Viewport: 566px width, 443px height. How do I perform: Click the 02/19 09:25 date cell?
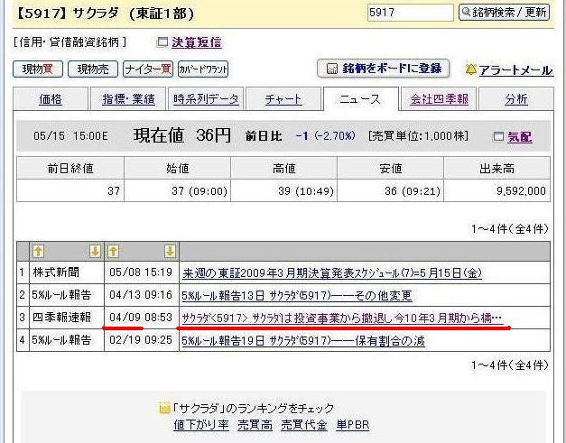pos(141,340)
